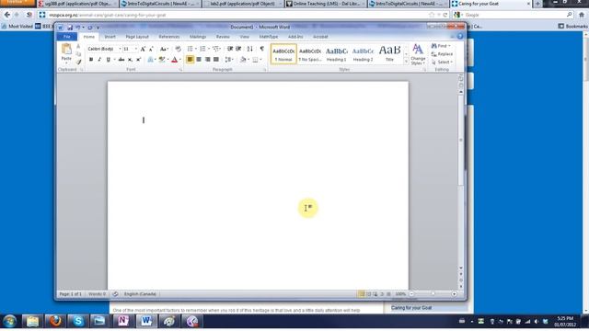589x331 pixels.
Task: Click the Font Color red A button
Action: [x=174, y=60]
